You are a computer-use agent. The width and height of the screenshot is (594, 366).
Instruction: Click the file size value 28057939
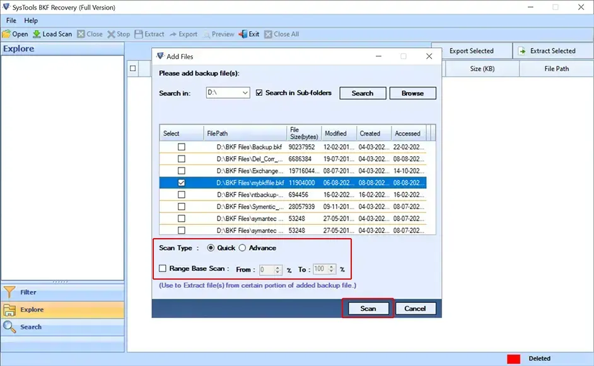point(301,207)
